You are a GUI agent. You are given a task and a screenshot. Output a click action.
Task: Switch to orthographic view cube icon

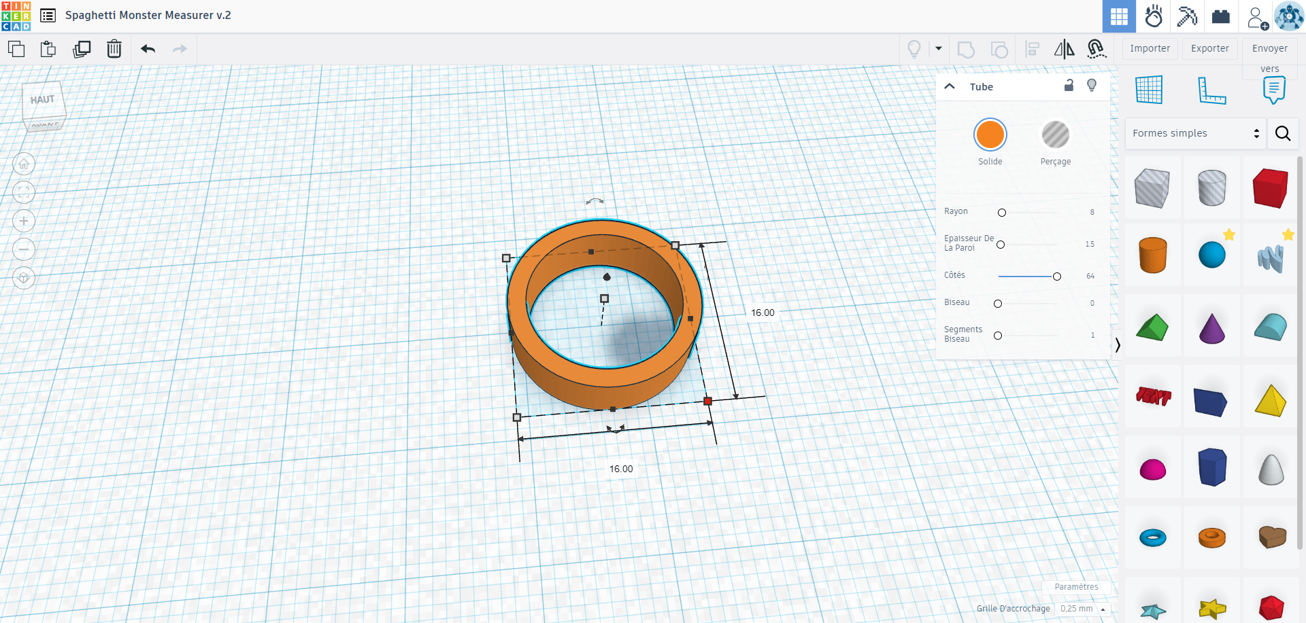pyautogui.click(x=24, y=278)
